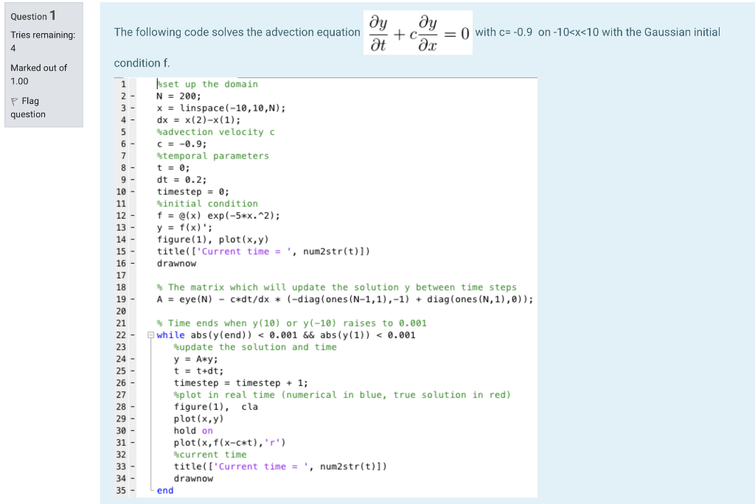
Task: Select the advection equation image
Action: [417, 32]
